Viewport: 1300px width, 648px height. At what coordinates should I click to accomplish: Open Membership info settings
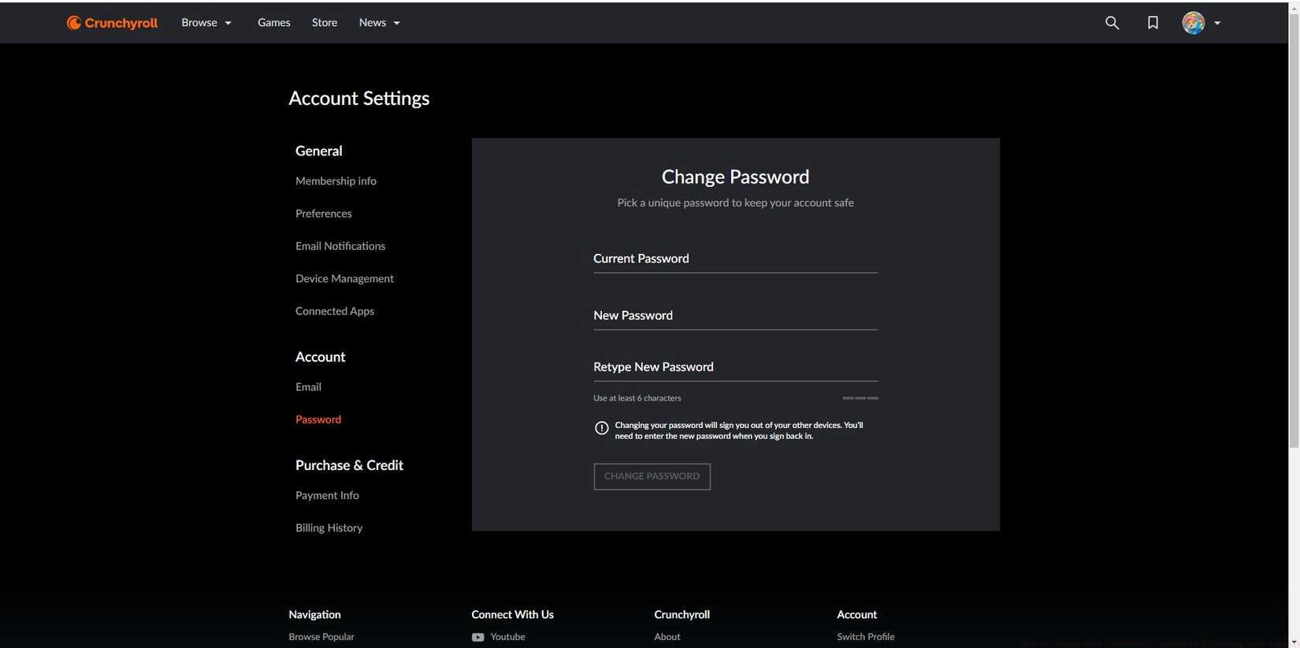coord(336,181)
